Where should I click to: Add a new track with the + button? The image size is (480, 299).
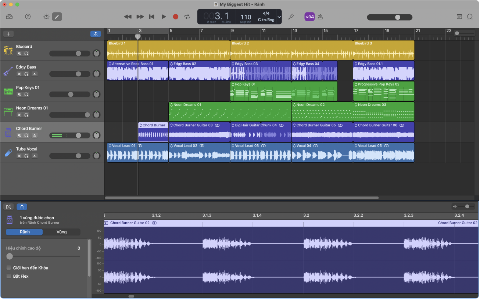[x=8, y=34]
